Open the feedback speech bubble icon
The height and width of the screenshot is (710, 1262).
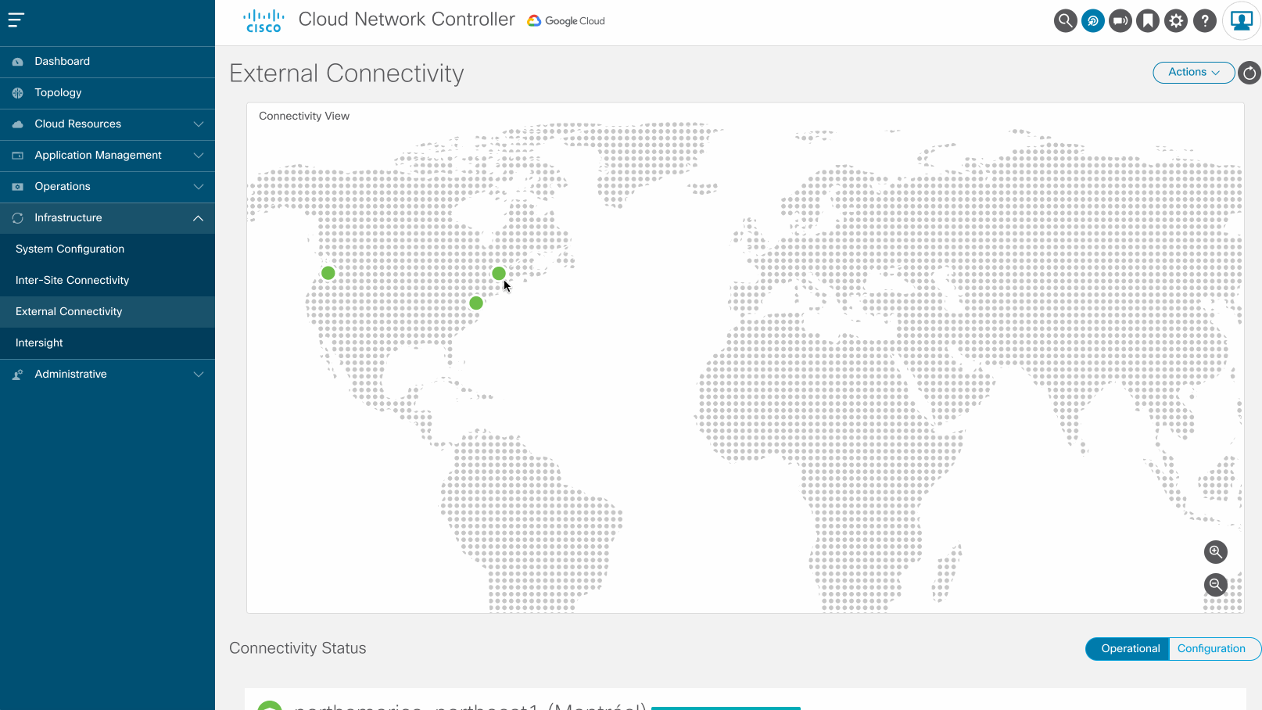click(1120, 21)
